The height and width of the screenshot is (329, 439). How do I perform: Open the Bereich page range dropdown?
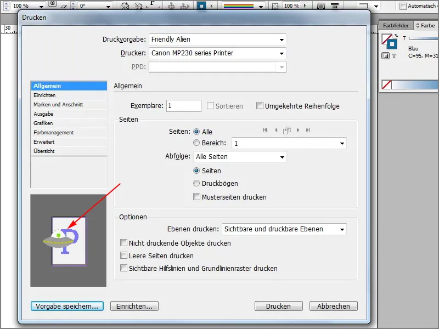342,144
